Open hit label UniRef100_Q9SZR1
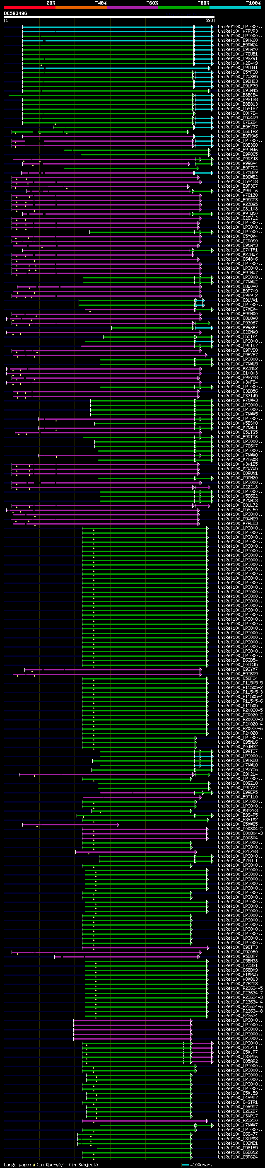Image resolution: width=265 pixels, height=1168 pixels. click(x=238, y=58)
